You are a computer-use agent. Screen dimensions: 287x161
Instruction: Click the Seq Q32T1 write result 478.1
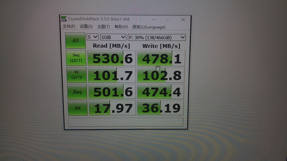click(x=161, y=58)
